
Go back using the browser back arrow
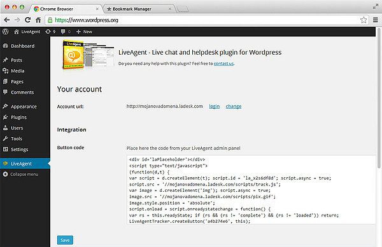(x=7, y=20)
